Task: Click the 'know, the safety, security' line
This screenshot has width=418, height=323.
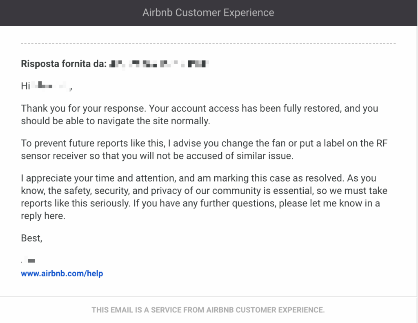Action: pos(204,191)
